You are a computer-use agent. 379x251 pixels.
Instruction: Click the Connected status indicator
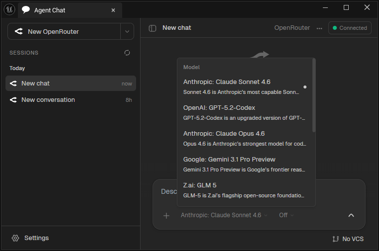(x=350, y=28)
